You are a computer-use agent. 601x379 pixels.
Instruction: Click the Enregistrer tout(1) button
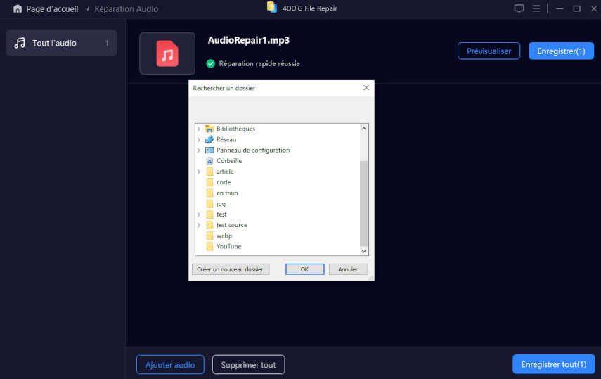tap(554, 364)
